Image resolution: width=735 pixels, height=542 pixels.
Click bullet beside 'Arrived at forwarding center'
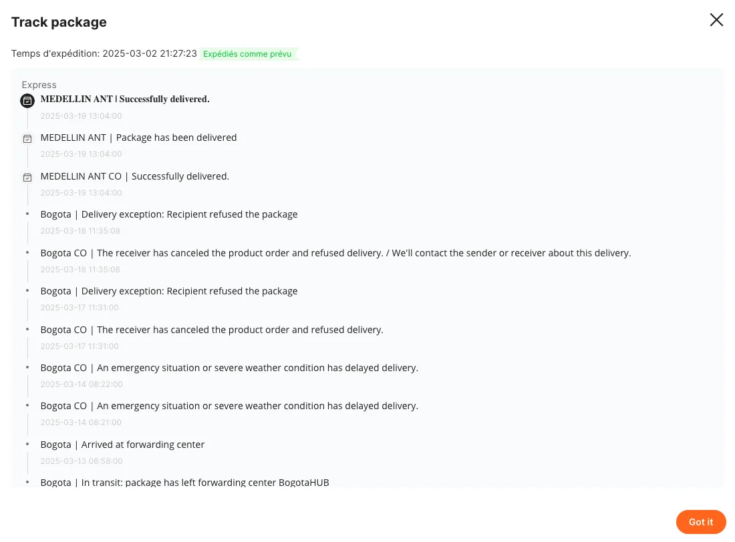pyautogui.click(x=27, y=443)
